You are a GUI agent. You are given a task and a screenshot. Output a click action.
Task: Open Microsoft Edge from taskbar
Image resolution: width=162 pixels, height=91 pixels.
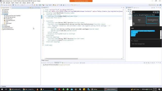55,89
